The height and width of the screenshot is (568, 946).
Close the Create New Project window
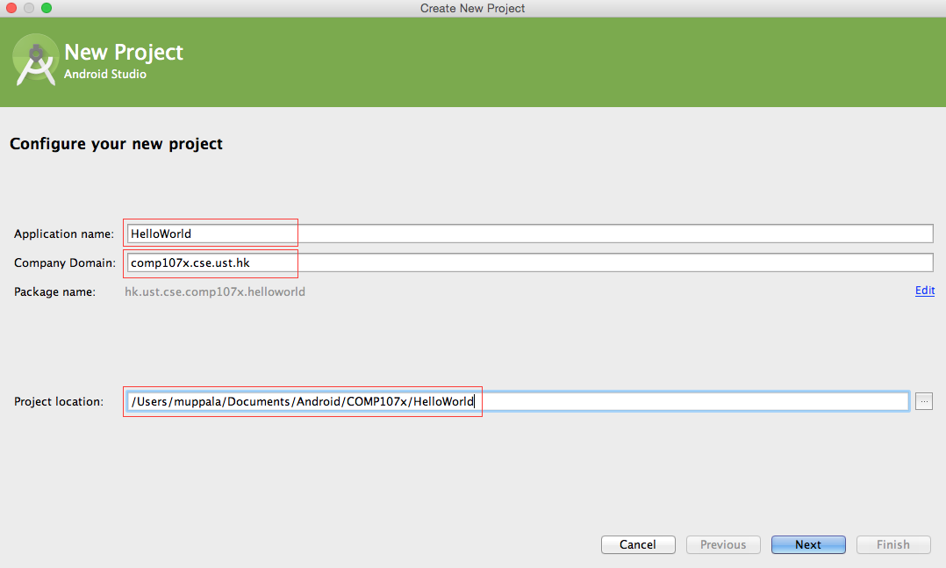[x=11, y=8]
